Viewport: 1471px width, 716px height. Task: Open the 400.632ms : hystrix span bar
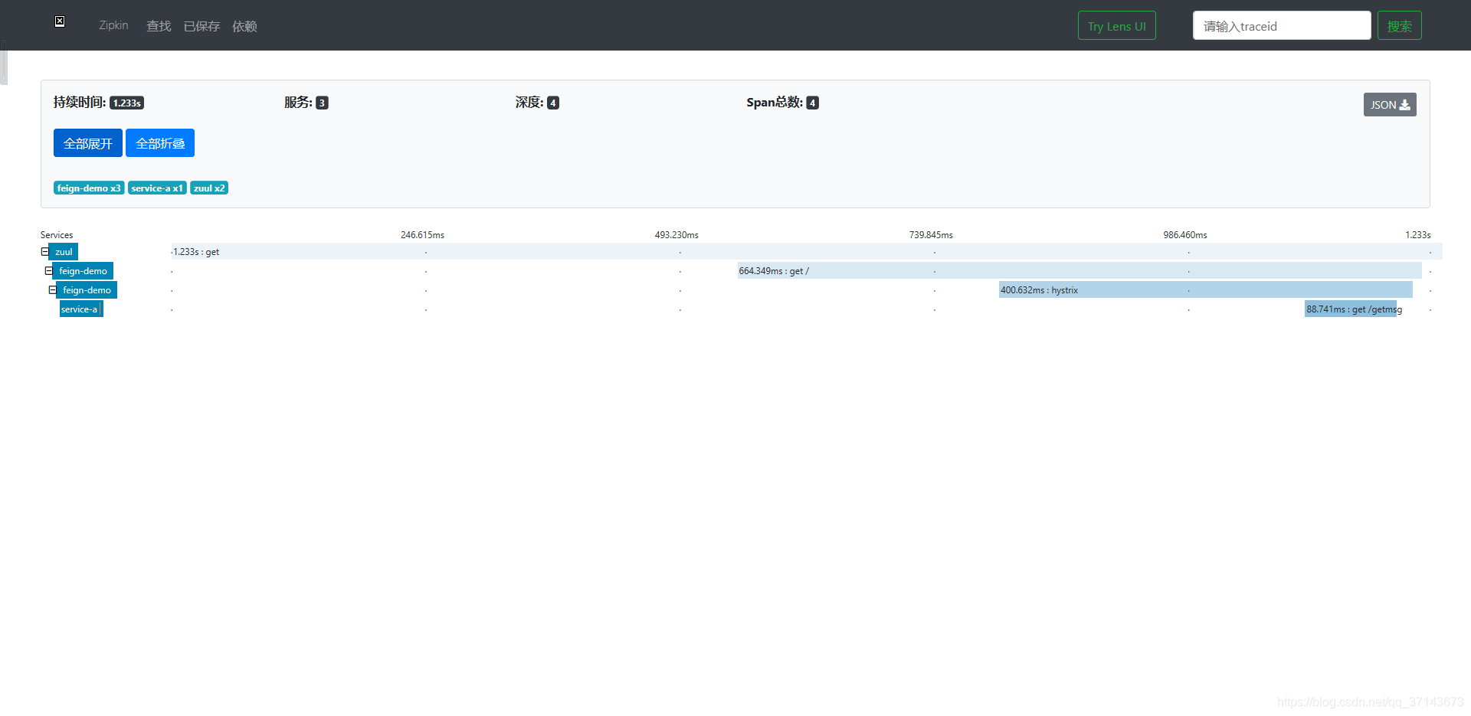point(1206,289)
